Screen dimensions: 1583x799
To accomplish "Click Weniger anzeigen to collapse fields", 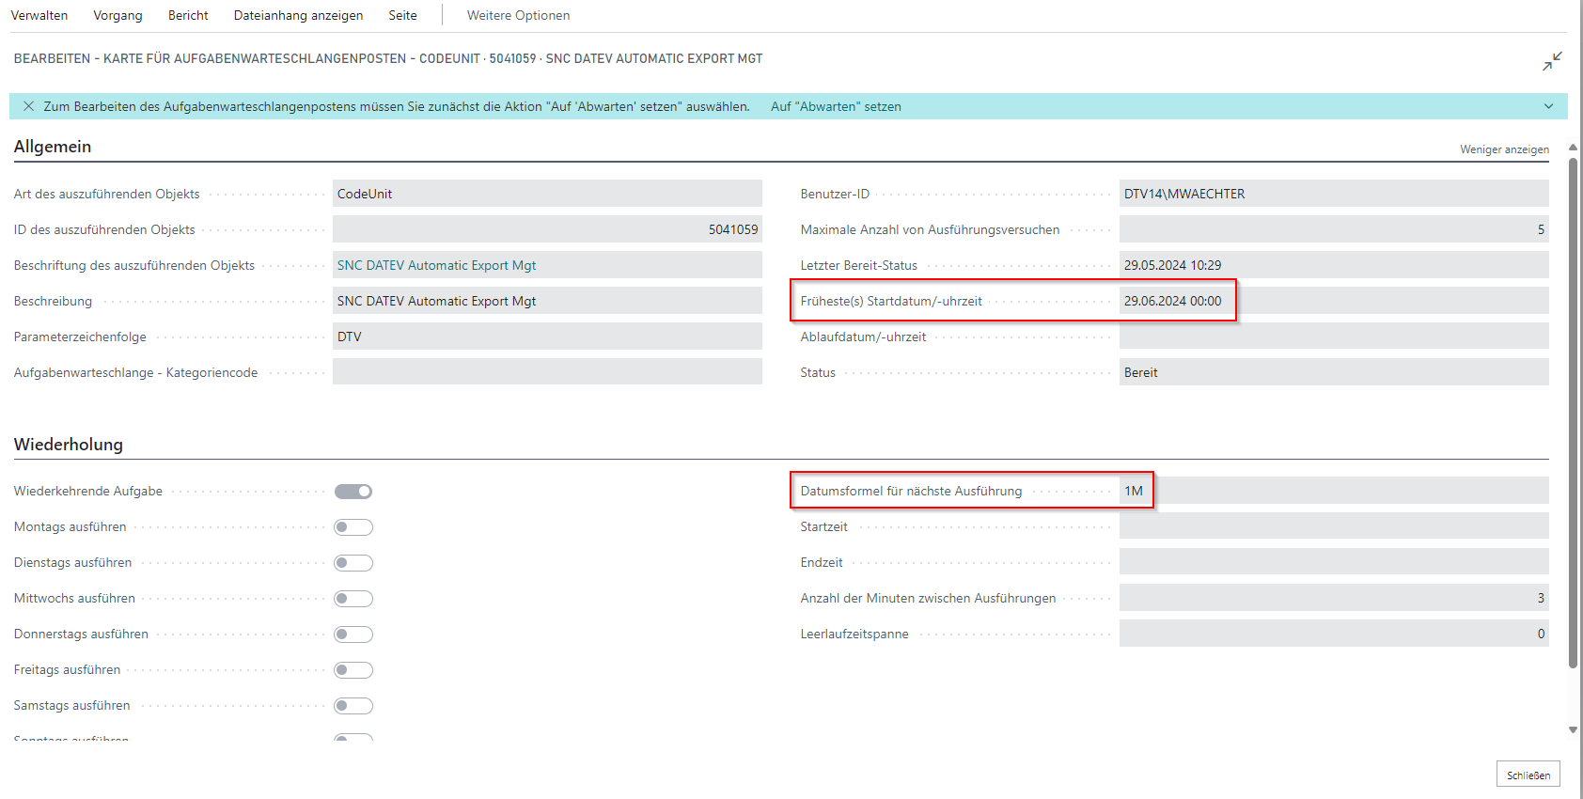I will coord(1503,149).
